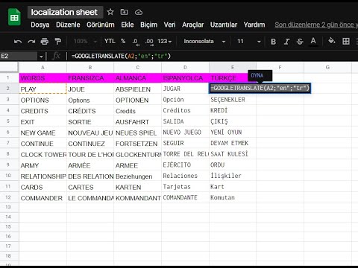
Task: Select the SEÇENEKLER cell
Action: pyautogui.click(x=233, y=100)
